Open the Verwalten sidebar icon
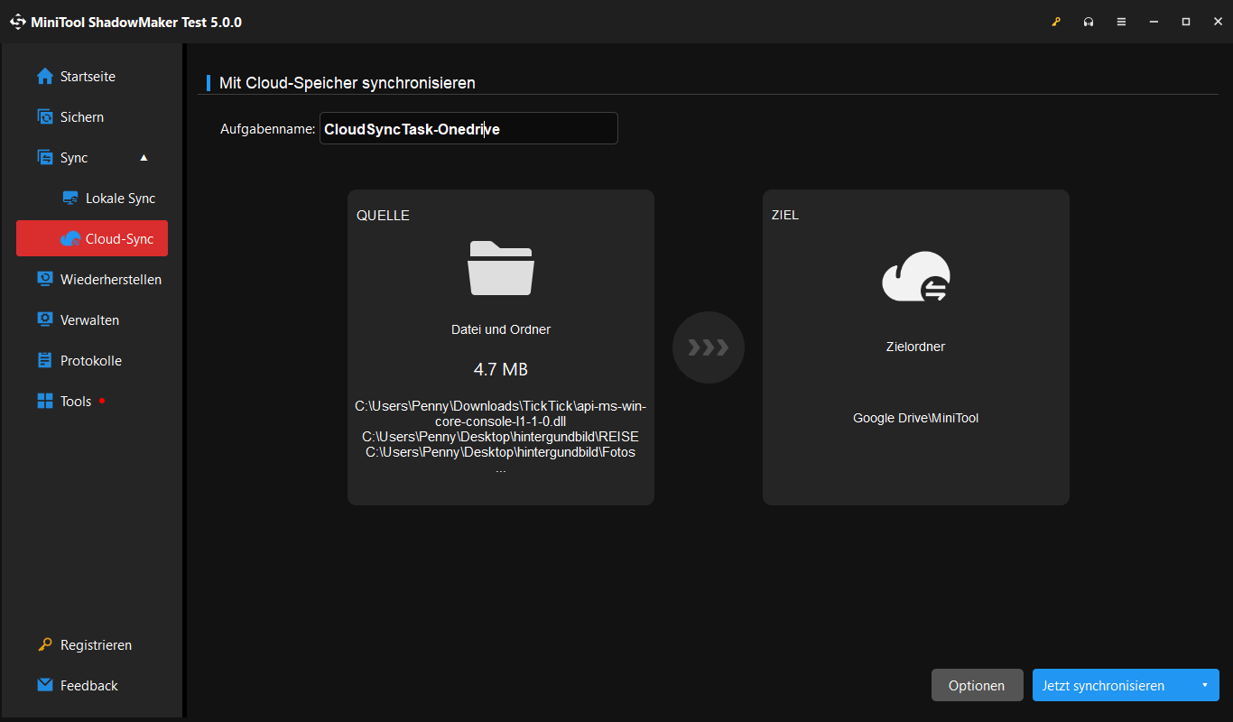 point(45,320)
